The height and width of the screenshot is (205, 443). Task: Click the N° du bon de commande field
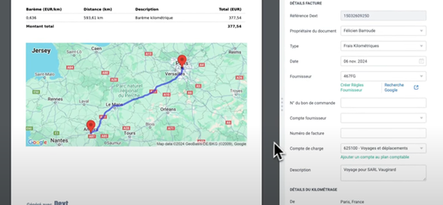tap(383, 103)
